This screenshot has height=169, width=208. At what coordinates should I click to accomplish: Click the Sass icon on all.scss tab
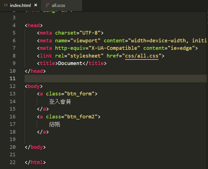click(x=47, y=5)
